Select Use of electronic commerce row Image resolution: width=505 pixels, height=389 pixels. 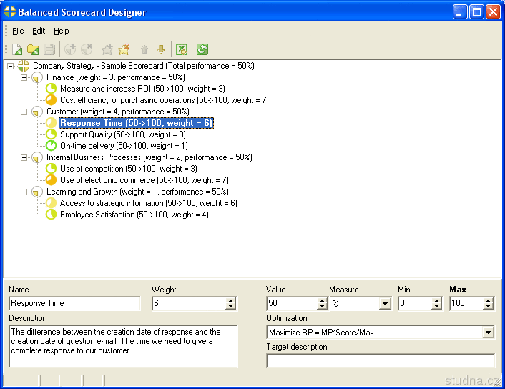(x=144, y=180)
